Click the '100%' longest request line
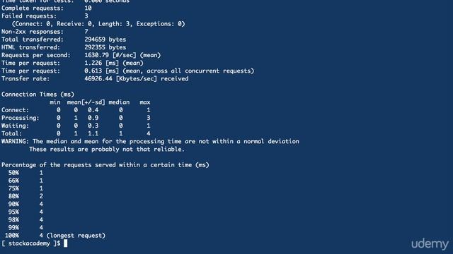 [x=55, y=236]
